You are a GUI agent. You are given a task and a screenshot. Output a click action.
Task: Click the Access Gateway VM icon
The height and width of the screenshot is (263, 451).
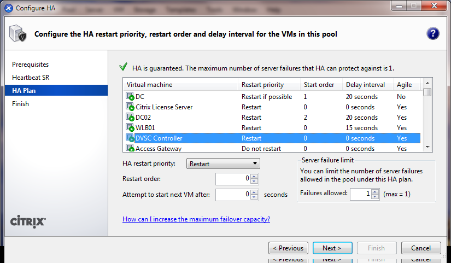pos(130,148)
